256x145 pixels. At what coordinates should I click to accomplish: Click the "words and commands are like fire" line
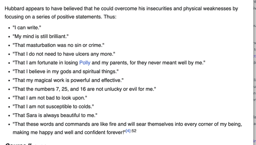[127, 124]
